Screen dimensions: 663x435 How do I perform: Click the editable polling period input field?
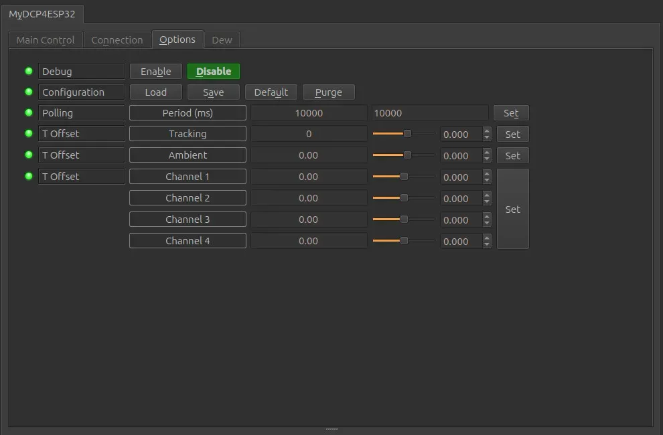(429, 113)
